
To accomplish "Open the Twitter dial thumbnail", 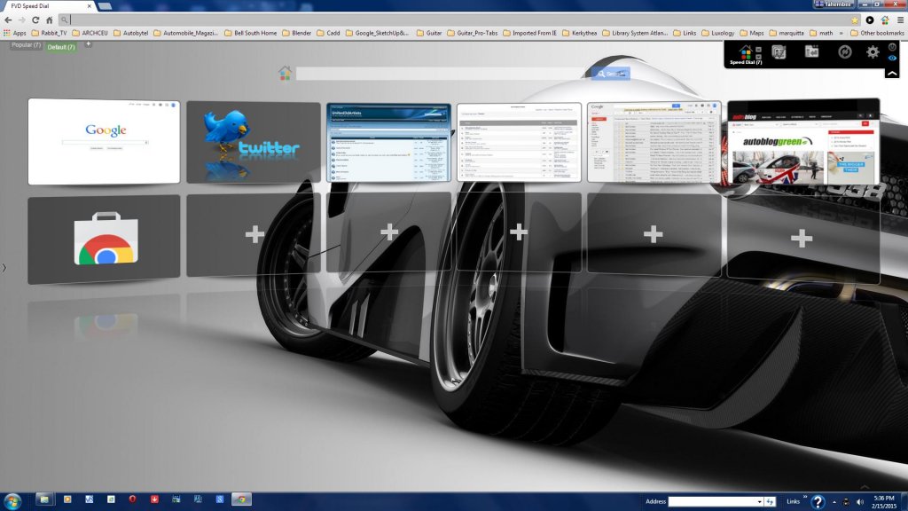I will click(x=253, y=142).
